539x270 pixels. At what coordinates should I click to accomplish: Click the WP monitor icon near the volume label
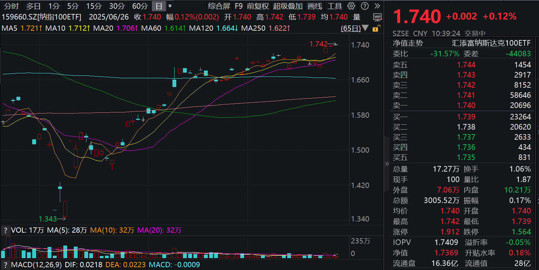[x=377, y=17]
